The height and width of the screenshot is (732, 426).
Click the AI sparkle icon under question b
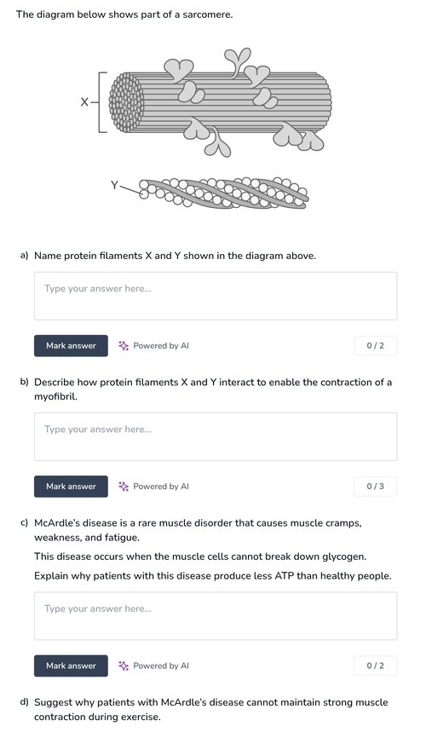[x=124, y=486]
